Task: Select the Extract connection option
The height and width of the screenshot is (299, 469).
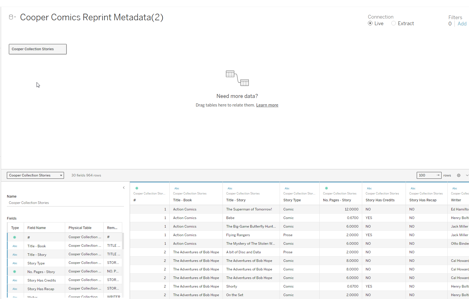Action: tap(394, 23)
